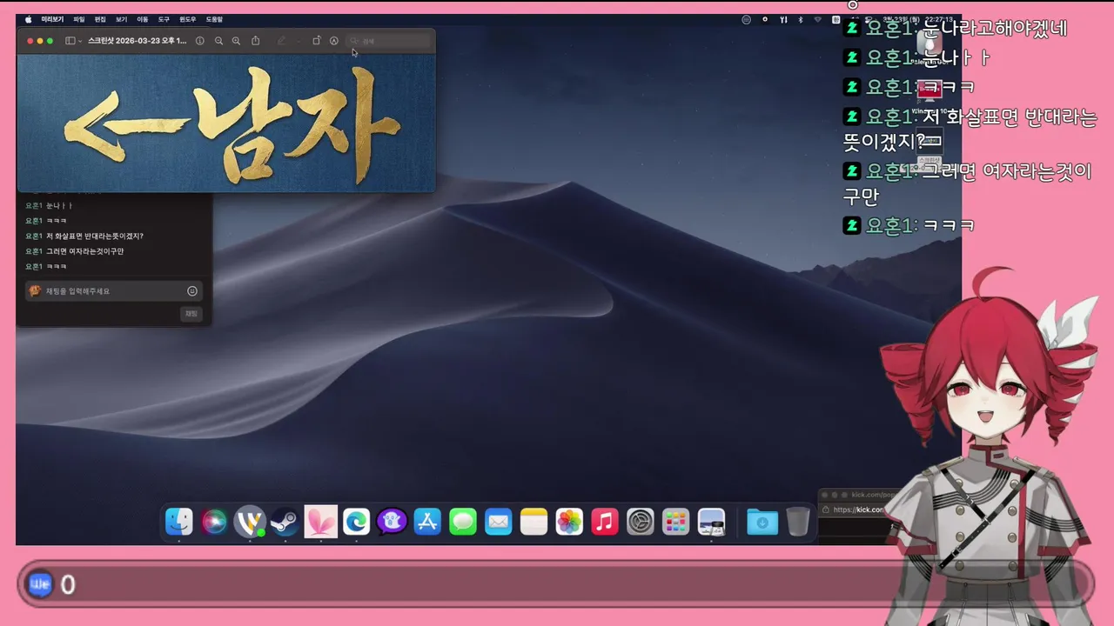Viewport: 1114px width, 626px height.
Task: Open the 파일 menu
Action: pos(79,19)
